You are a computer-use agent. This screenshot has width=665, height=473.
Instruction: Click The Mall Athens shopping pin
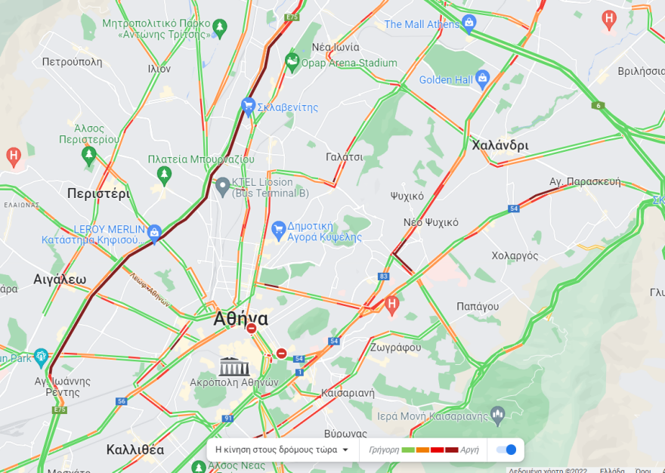[x=469, y=23]
